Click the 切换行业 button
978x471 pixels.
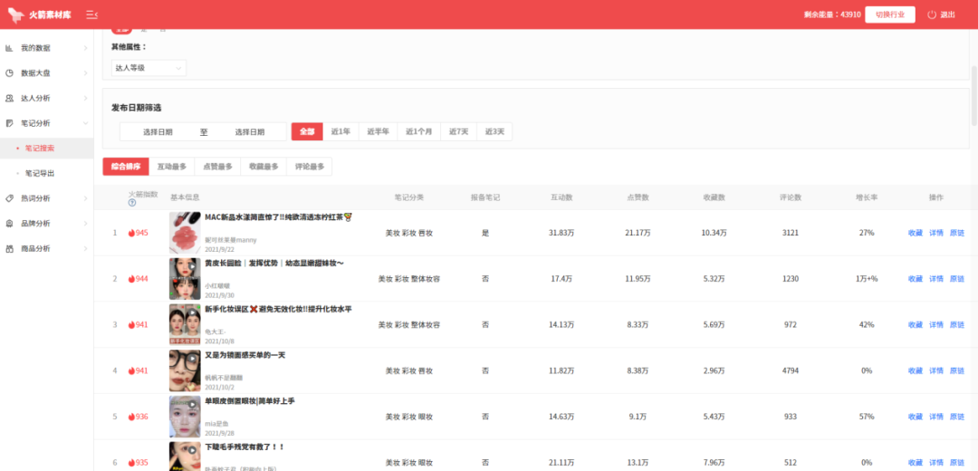(x=889, y=14)
